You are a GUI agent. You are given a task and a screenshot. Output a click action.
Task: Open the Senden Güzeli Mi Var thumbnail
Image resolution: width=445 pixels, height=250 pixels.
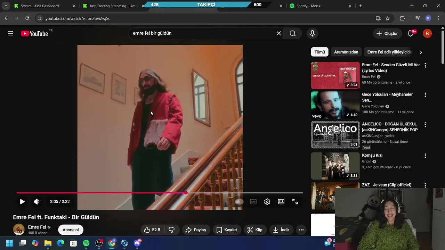coord(335,75)
